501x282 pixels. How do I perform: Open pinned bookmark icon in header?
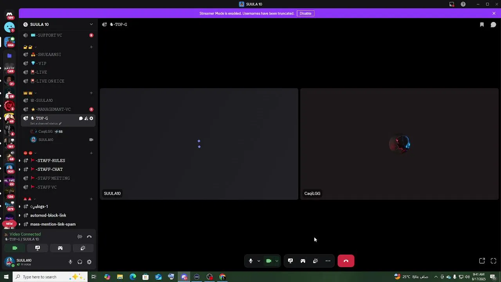482,24
